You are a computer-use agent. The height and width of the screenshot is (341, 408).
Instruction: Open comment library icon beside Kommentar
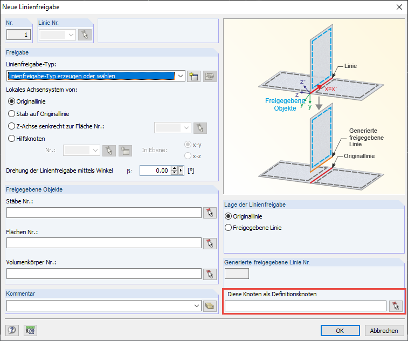click(x=210, y=306)
